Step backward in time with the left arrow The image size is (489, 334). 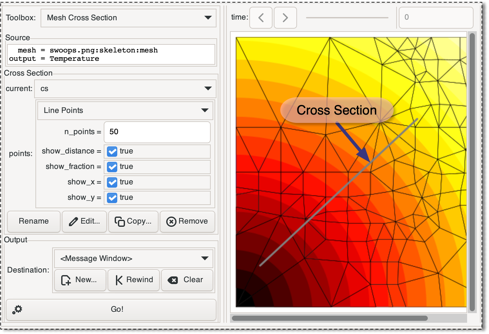pyautogui.click(x=261, y=18)
